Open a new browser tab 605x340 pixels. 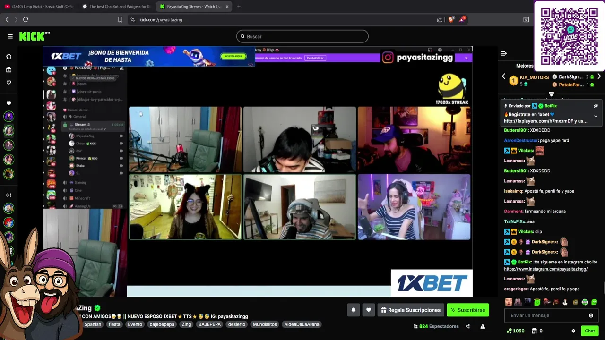[x=239, y=6]
